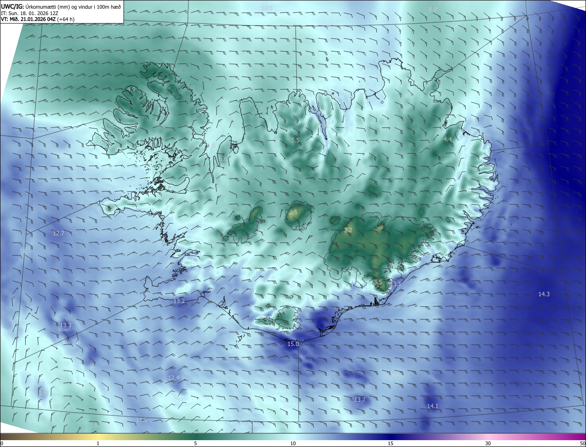Click the 5 tick on the color scale

[x=195, y=443]
